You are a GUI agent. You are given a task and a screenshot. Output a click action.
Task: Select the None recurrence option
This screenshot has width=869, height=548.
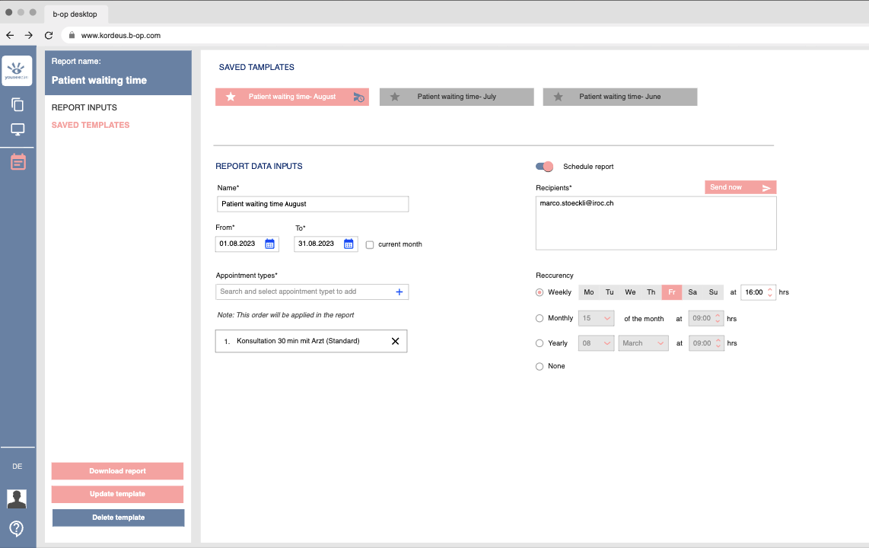click(540, 366)
